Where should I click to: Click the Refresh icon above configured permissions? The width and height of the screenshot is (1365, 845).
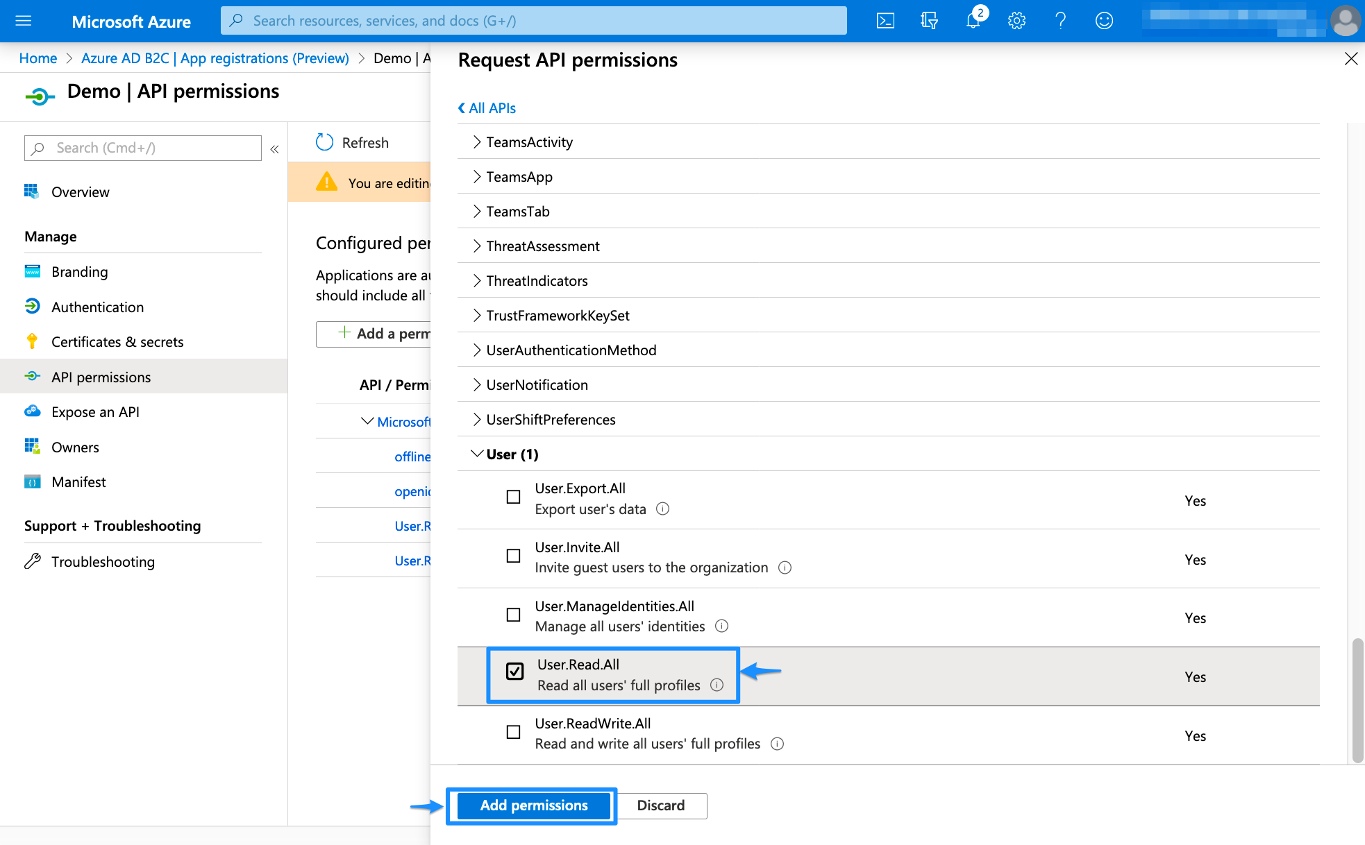[x=324, y=142]
